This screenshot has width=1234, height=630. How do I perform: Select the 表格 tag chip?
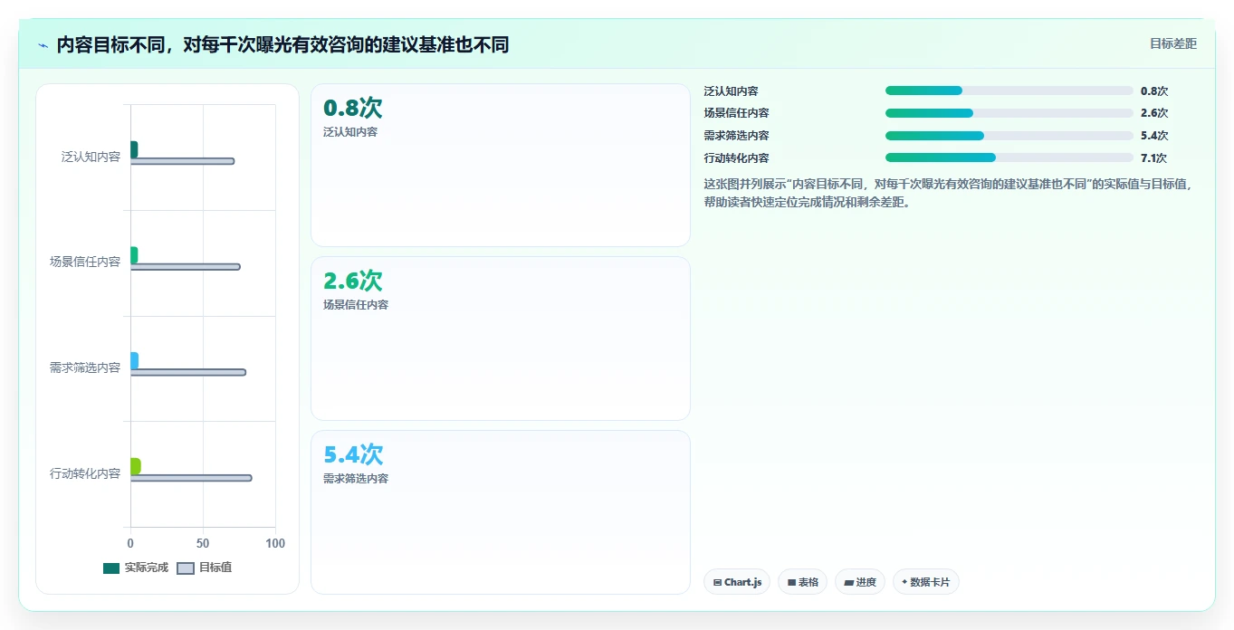(802, 582)
